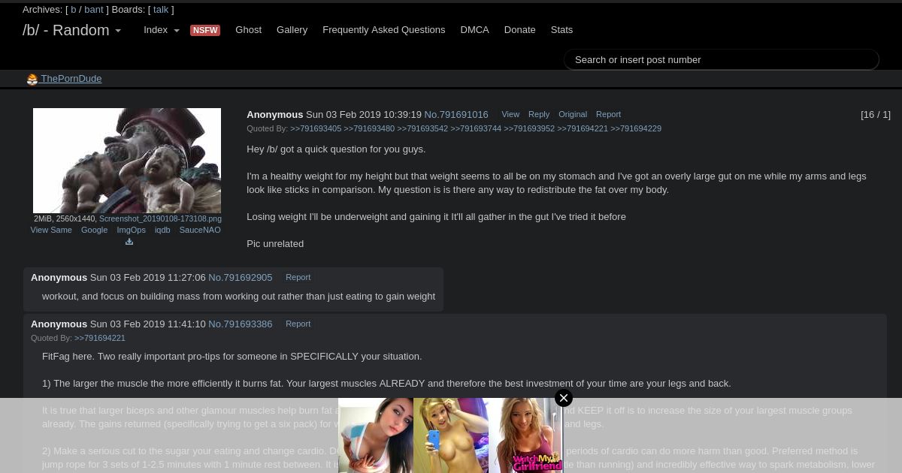Click the ThePornDude favicon icon
Screen dimensions: 902x473
click(32, 79)
